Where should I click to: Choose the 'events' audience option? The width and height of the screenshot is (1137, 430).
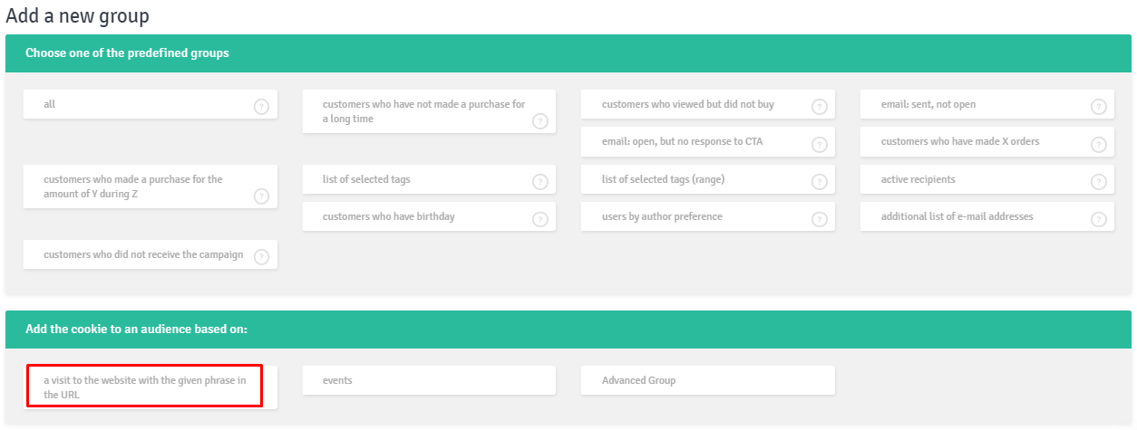[x=430, y=380]
